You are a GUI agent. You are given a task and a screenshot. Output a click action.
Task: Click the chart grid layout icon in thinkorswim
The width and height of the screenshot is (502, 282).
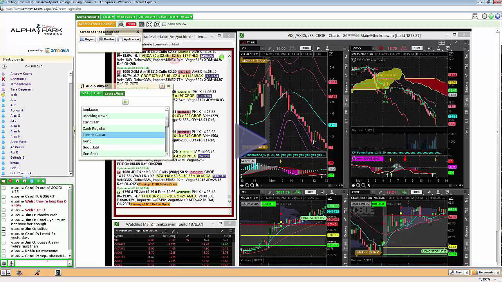[x=442, y=42]
